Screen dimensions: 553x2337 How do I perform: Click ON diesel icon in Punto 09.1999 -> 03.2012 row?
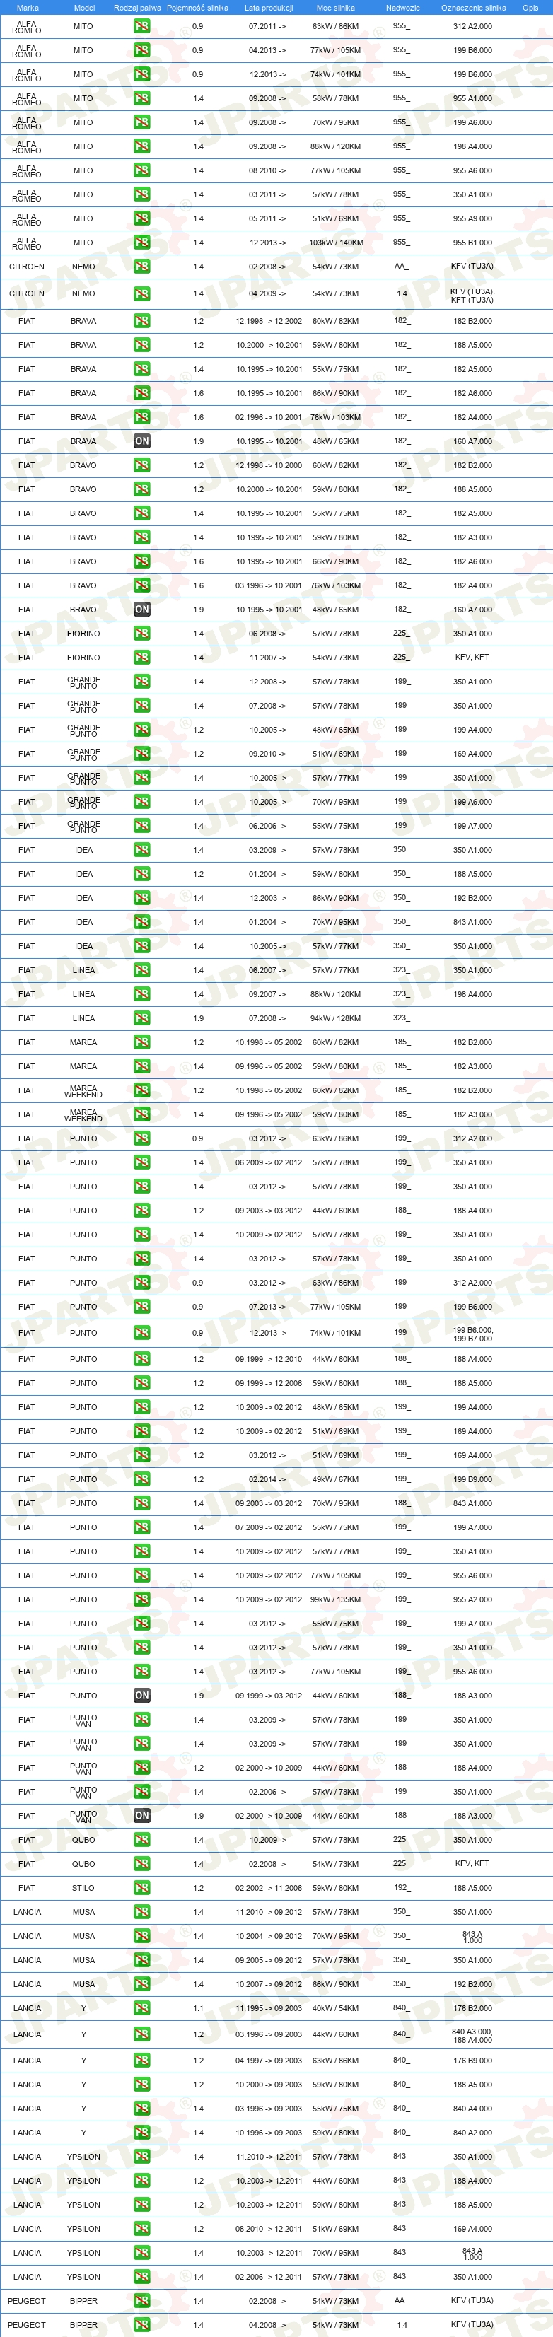tap(142, 1696)
